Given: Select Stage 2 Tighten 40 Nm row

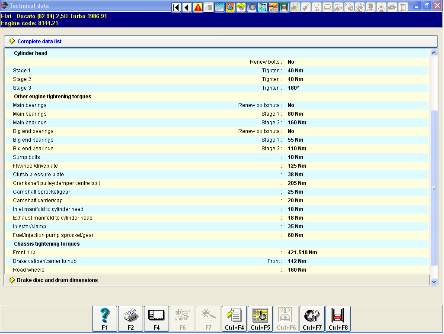Looking at the screenshot, I should [217, 79].
